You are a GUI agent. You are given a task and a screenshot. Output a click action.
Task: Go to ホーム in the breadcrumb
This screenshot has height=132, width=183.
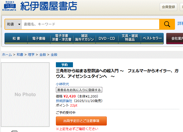(x=7, y=54)
